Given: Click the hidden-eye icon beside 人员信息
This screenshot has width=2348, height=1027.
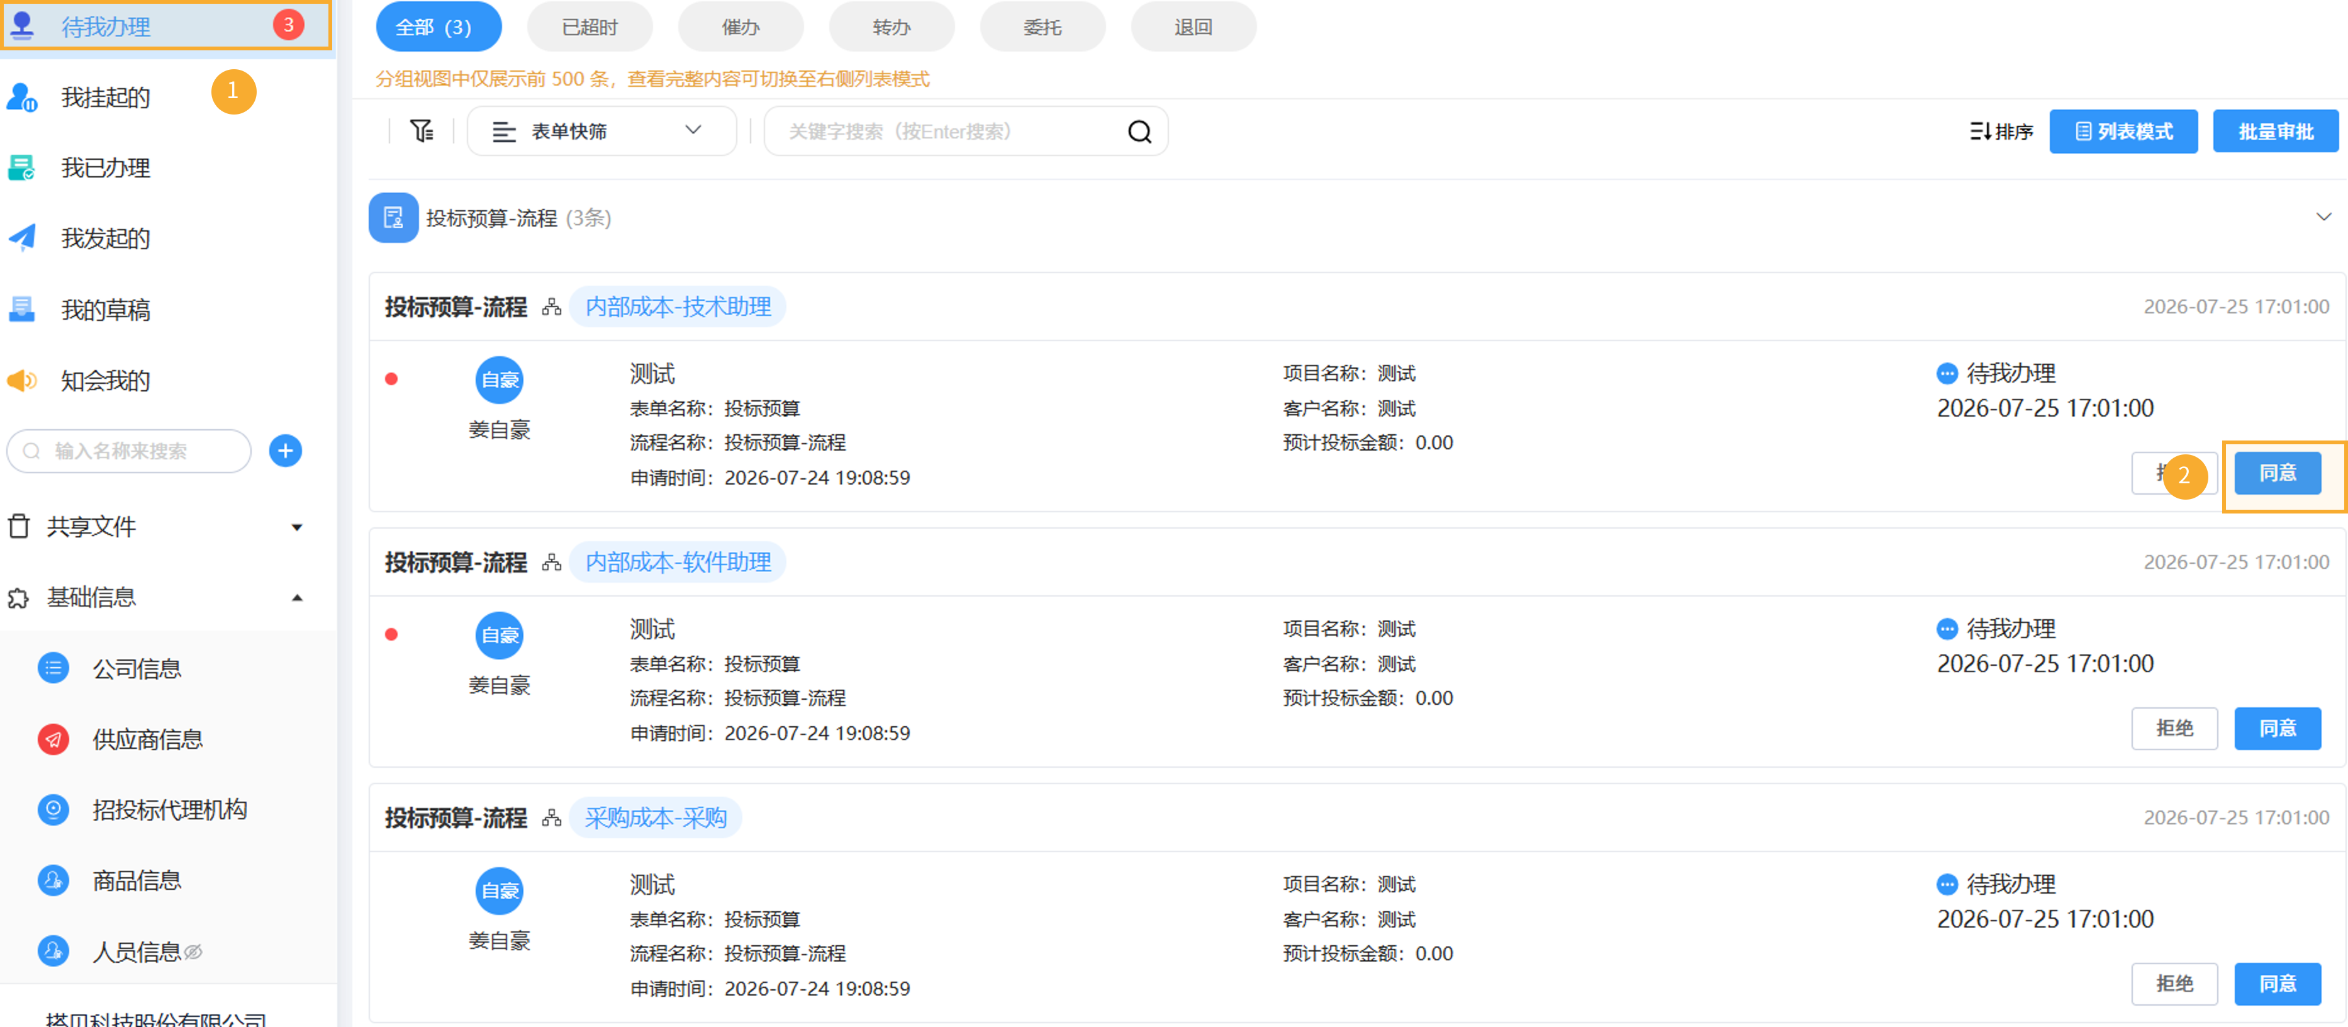Looking at the screenshot, I should point(193,952).
